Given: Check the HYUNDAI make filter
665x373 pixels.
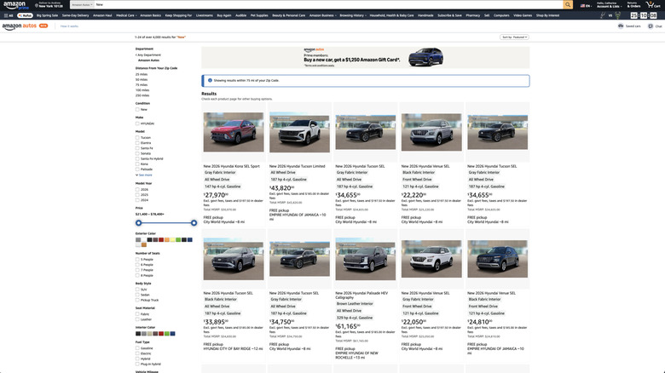Looking at the screenshot, I should click(x=137, y=123).
